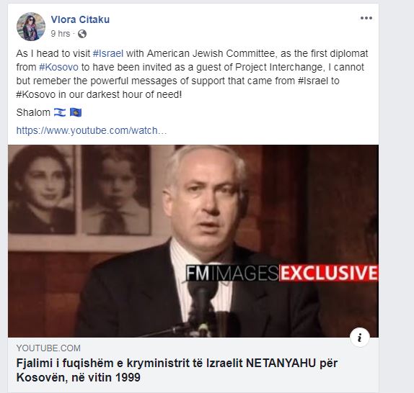Viewport: 414px width, 393px height.
Task: Click the YOUTUBE.COM source label
Action: (48, 348)
